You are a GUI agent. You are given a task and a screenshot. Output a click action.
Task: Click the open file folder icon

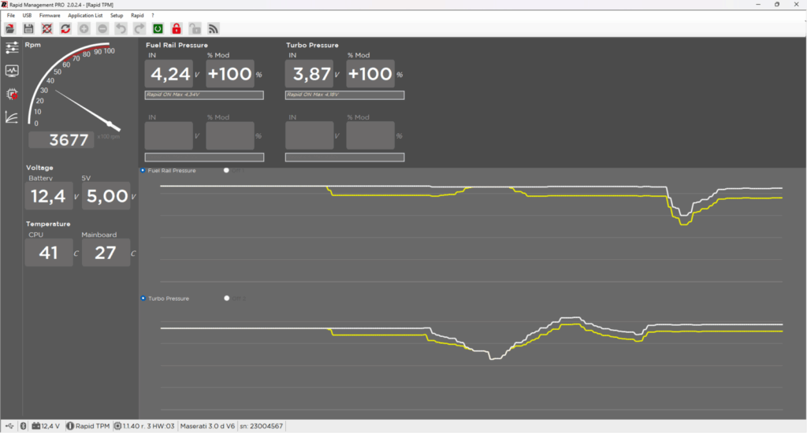coord(10,28)
